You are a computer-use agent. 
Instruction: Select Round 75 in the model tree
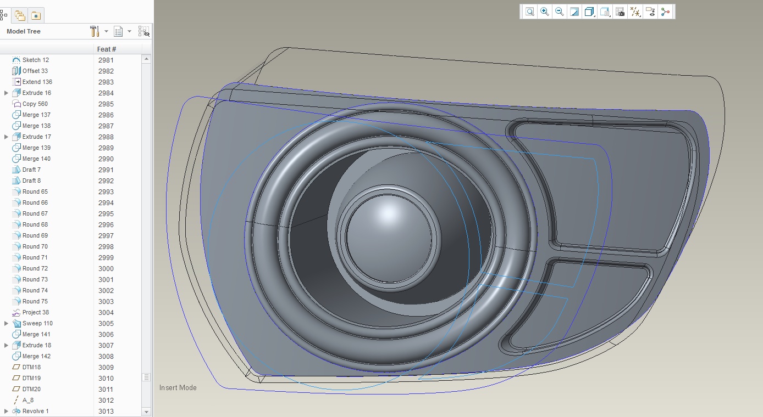point(35,301)
